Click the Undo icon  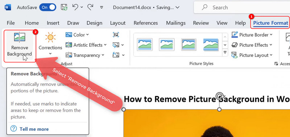coord(75,7)
